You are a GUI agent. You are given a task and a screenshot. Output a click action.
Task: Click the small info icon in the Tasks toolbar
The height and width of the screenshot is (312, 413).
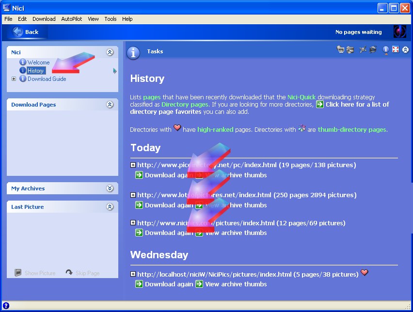click(x=386, y=49)
